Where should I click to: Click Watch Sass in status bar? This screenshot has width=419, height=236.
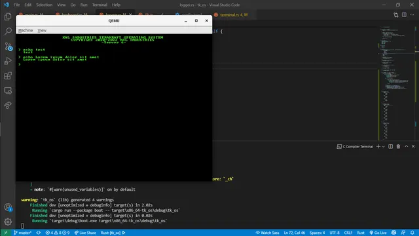(x=267, y=233)
